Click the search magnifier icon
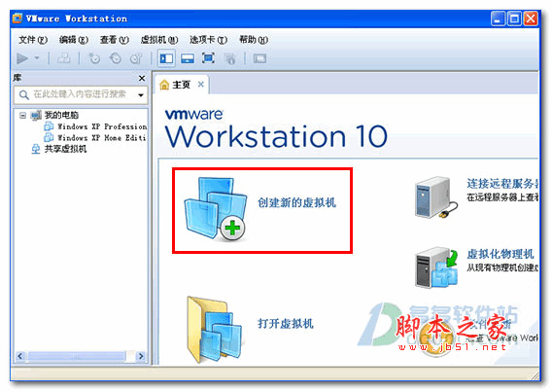The height and width of the screenshot is (392, 552). (23, 94)
